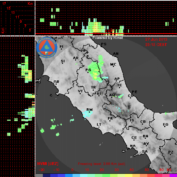Viewport: 177px width, 177px height.
Task: Click the CE city label on map
Action: (134, 138)
